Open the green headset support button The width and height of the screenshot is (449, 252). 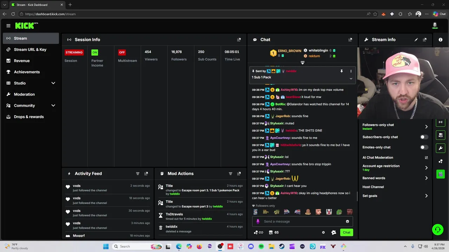click(x=438, y=230)
